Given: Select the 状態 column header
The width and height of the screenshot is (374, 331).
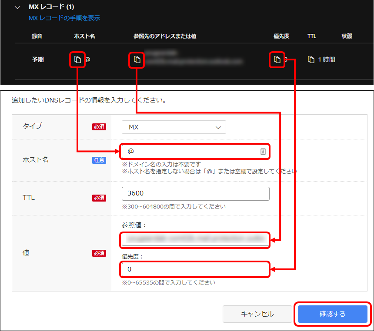Looking at the screenshot, I should pyautogui.click(x=347, y=36).
